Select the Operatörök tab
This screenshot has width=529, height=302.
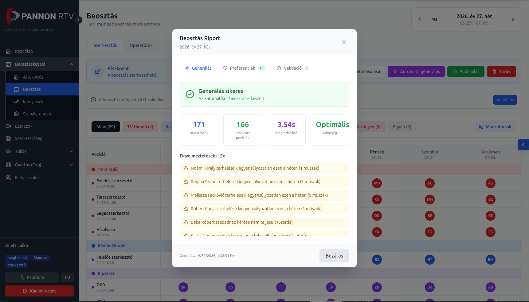click(141, 45)
